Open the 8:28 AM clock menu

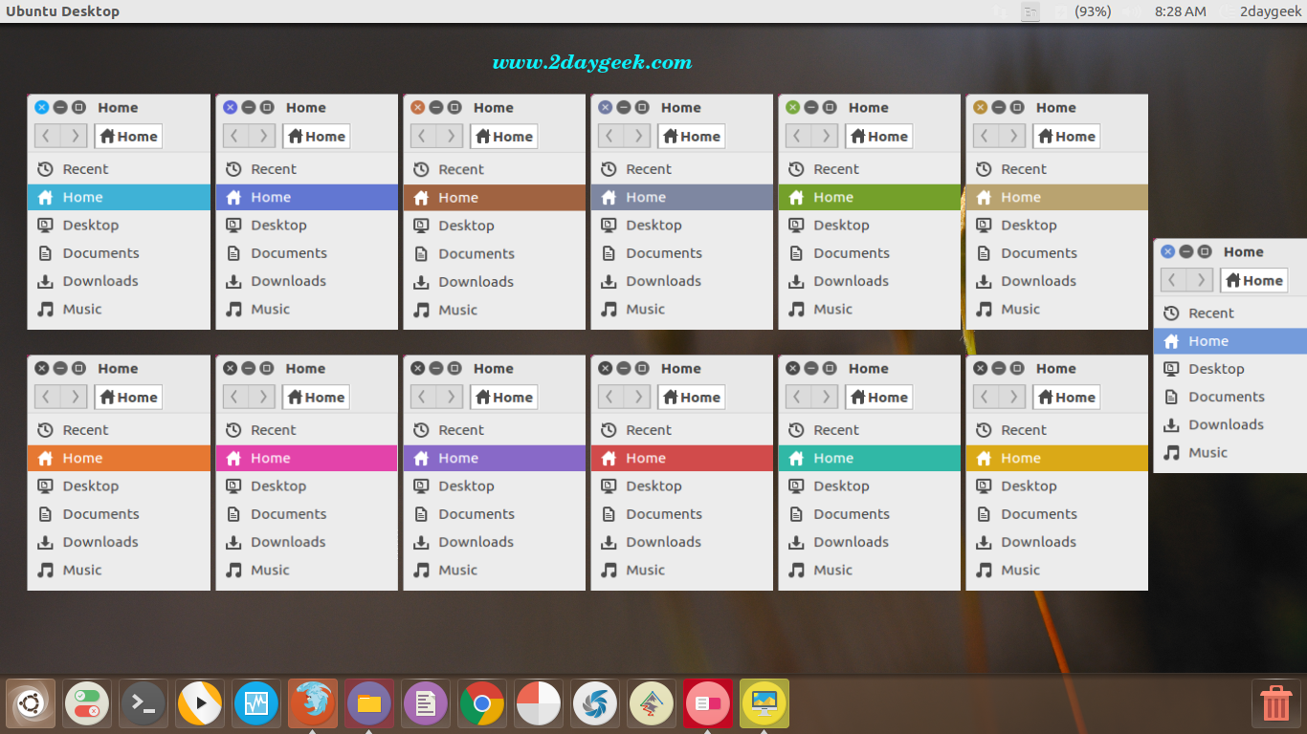tap(1180, 11)
